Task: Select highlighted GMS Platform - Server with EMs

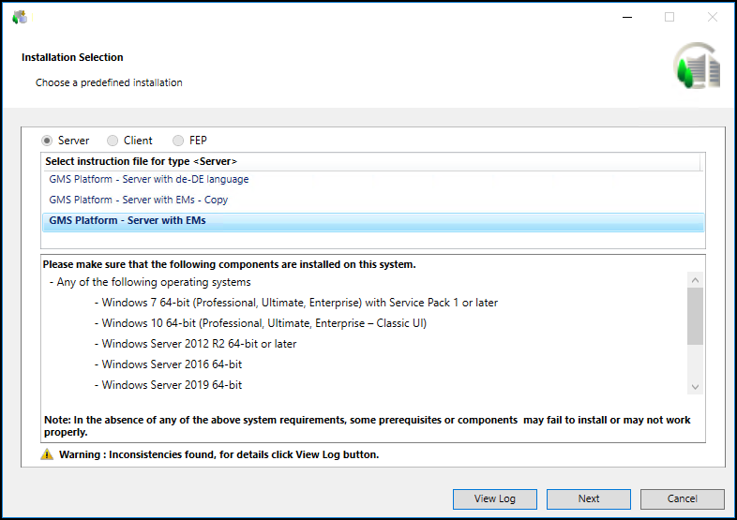Action: click(128, 221)
